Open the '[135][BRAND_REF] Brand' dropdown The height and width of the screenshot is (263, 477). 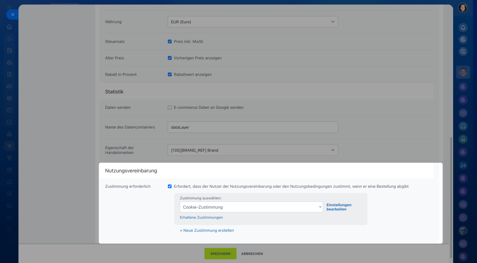coord(253,150)
